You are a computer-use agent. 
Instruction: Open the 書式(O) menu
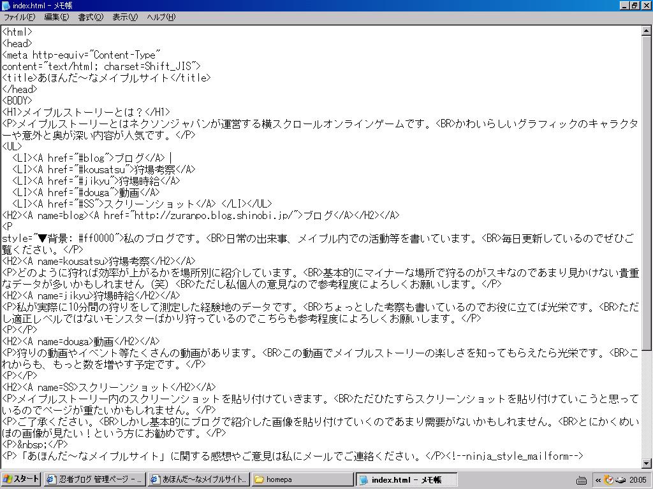[x=91, y=17]
